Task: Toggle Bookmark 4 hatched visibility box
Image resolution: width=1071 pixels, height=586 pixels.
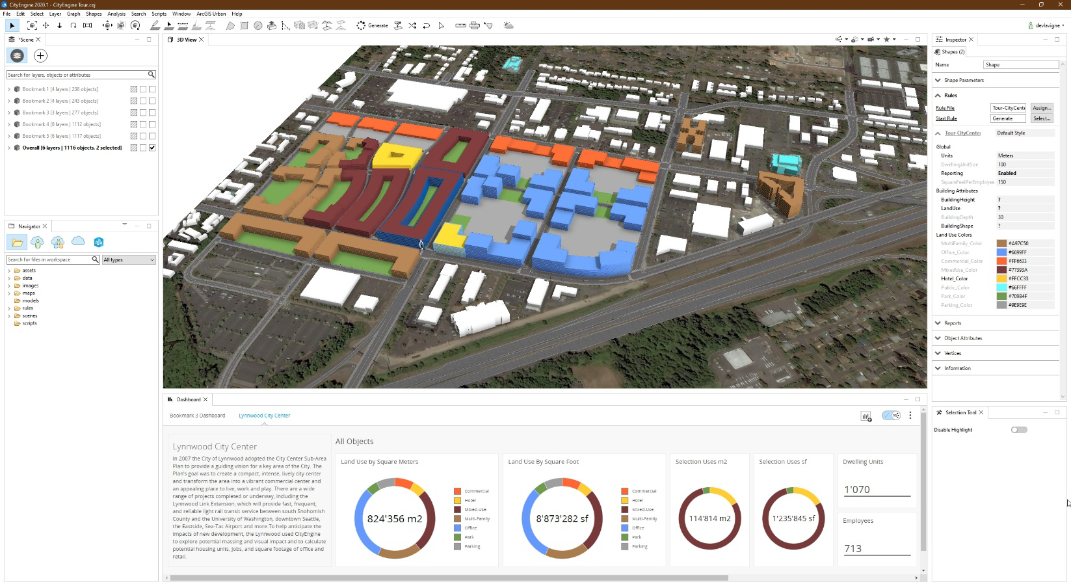Action: pos(133,124)
